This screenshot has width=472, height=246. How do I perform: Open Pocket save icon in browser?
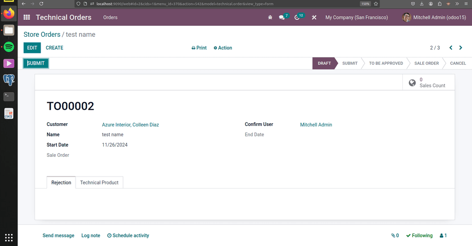pos(413,4)
